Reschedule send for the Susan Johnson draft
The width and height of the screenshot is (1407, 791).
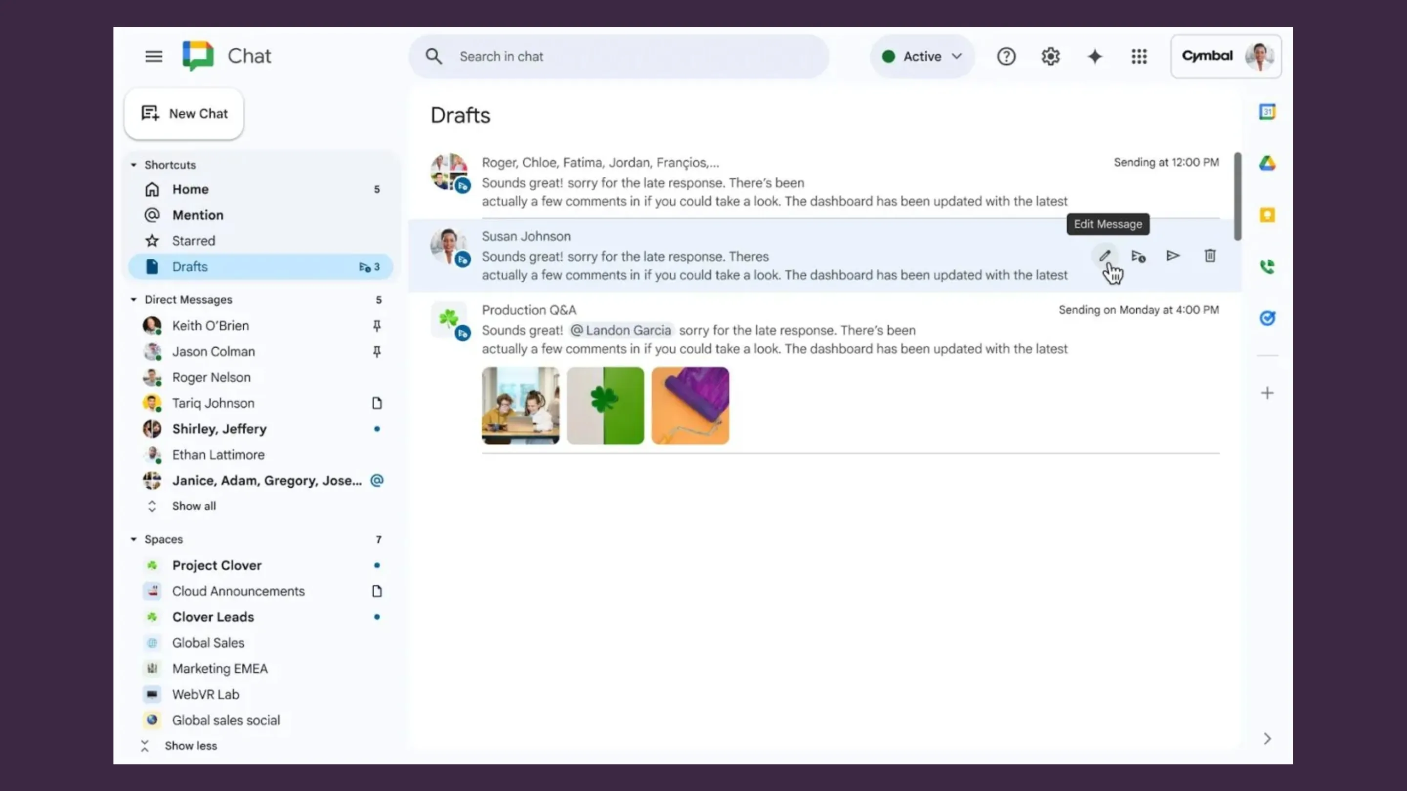pos(1138,256)
